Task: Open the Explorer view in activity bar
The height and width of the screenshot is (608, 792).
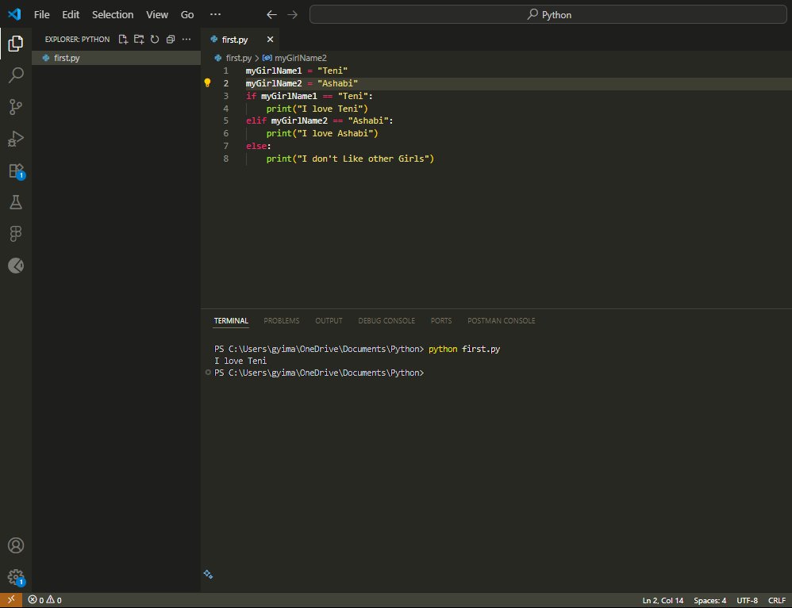Action: coord(16,44)
